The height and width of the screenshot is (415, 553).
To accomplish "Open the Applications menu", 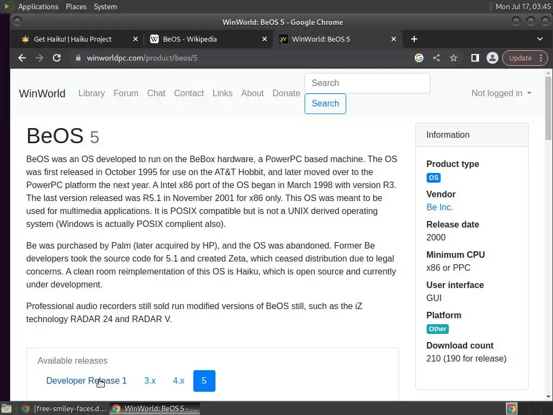I will (x=38, y=6).
